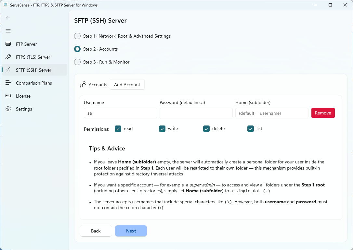Screen dimensions: 353x250
Task: Toggle the delete permission checkbox
Action: coord(206,129)
